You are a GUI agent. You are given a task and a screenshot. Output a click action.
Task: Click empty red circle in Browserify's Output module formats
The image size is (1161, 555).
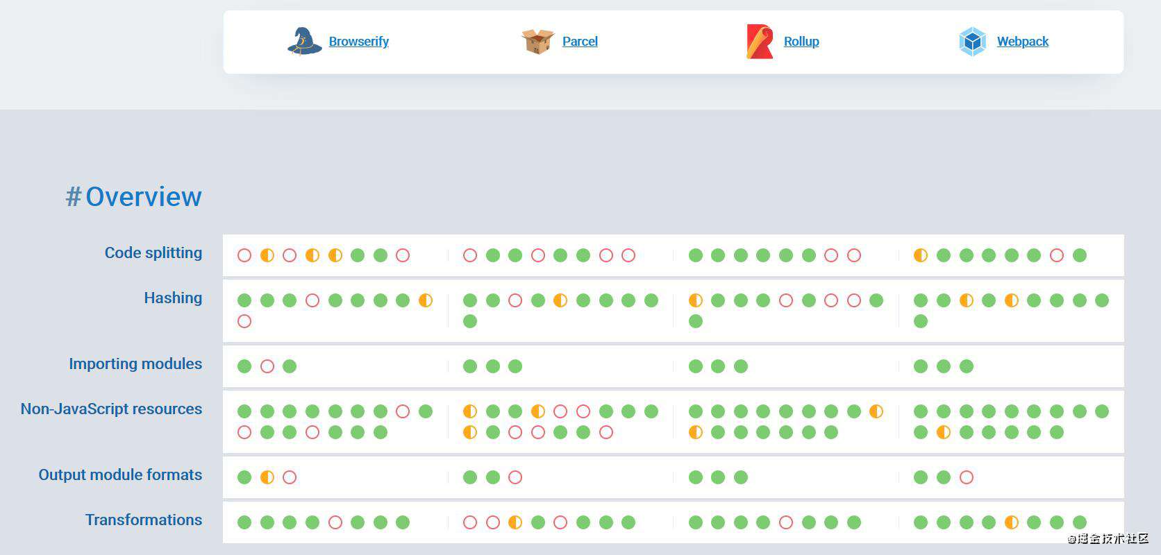[290, 477]
